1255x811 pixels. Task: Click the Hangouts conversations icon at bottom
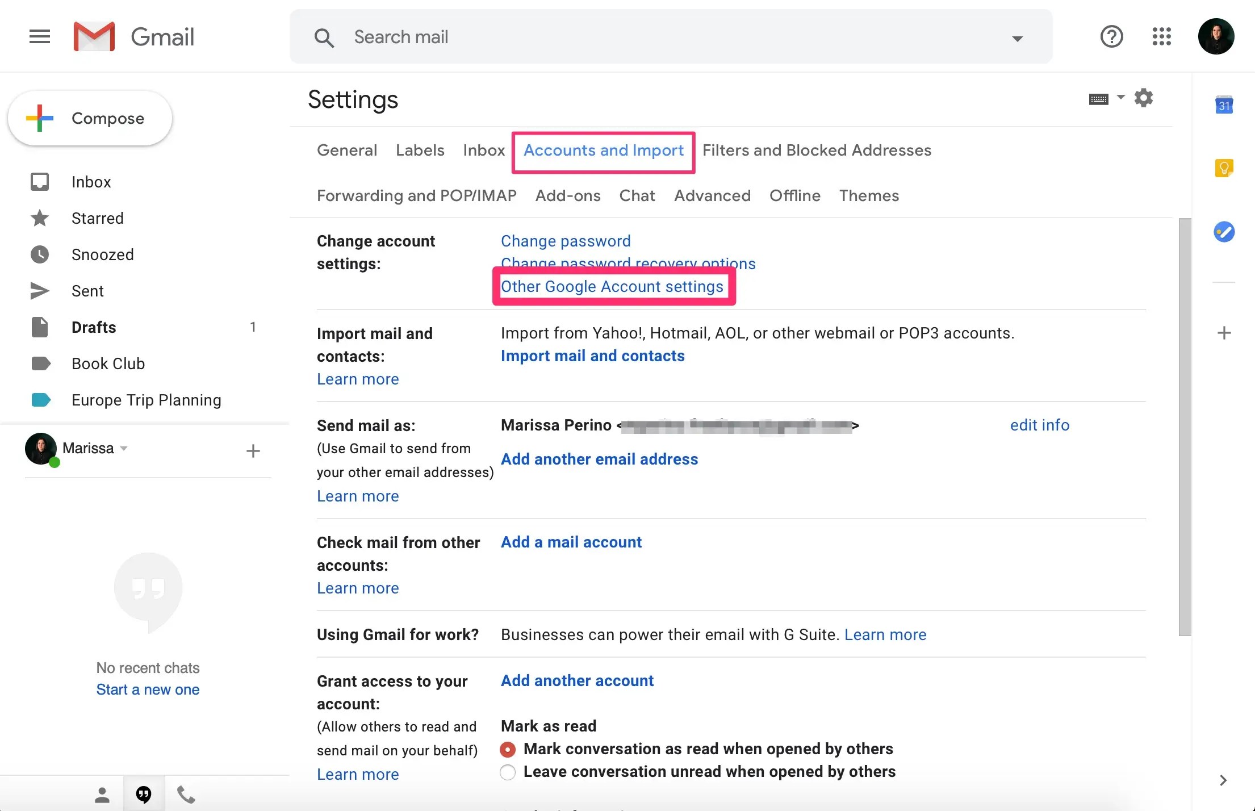tap(144, 794)
